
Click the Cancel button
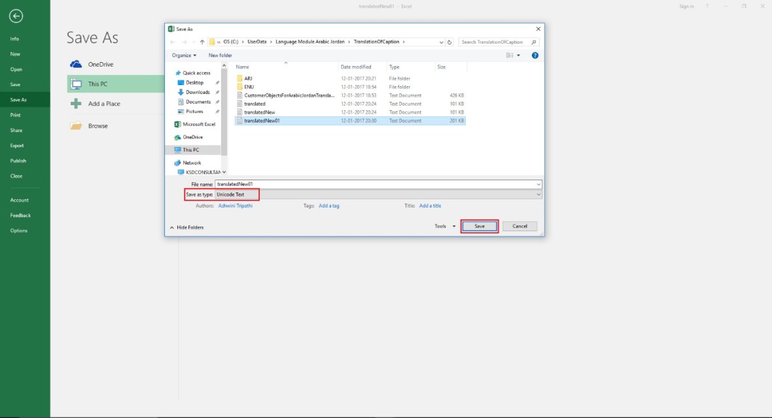[x=519, y=227]
